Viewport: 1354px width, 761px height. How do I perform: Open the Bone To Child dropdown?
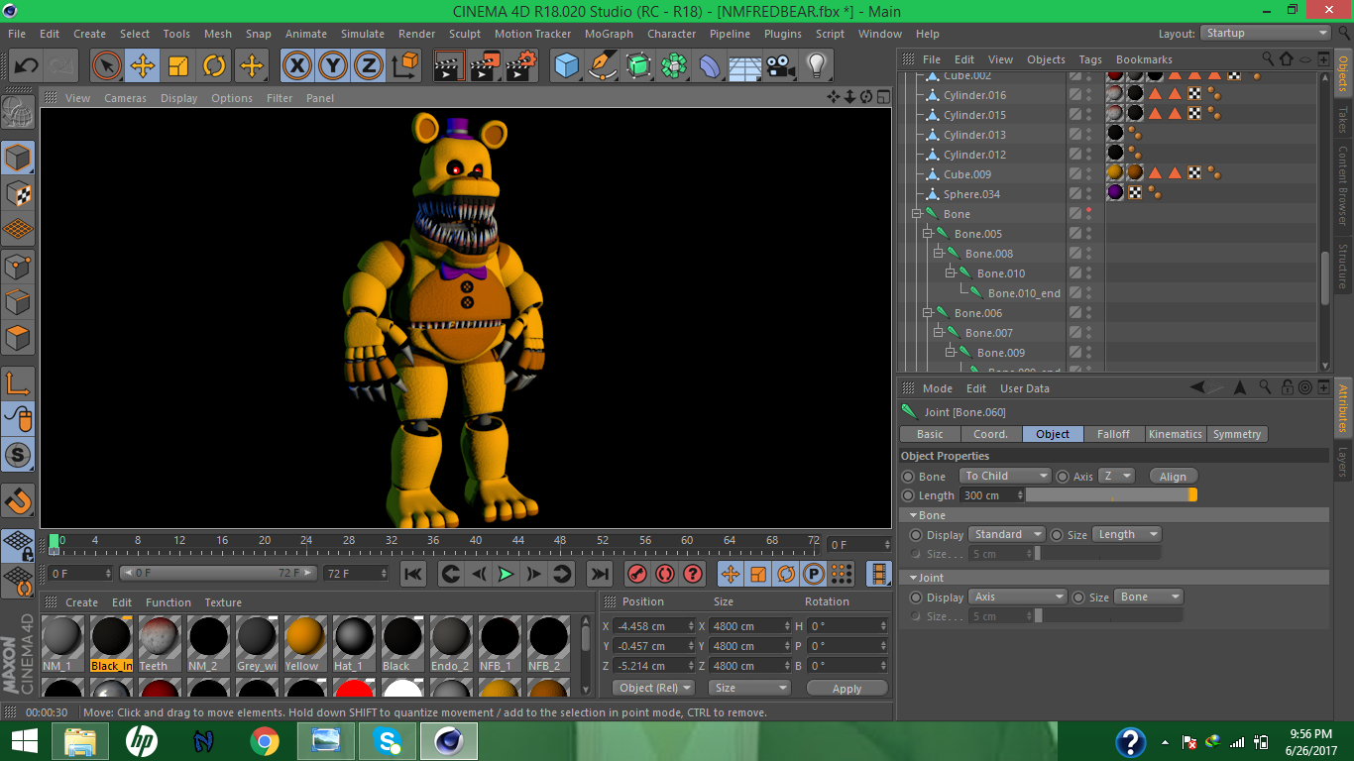1005,477
